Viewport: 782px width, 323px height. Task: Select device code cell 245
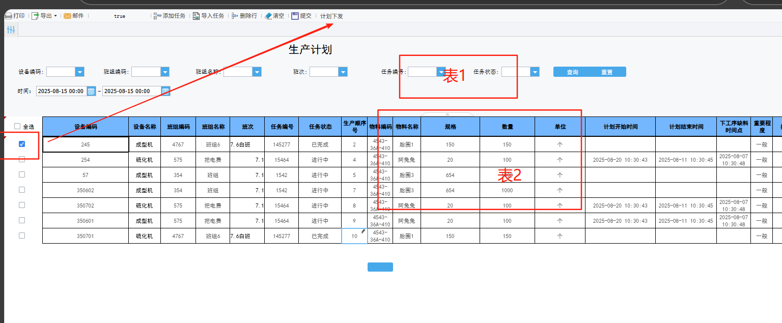coord(86,144)
